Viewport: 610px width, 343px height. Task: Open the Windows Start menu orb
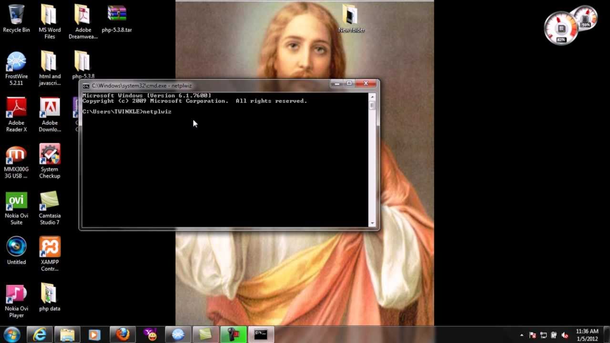tap(12, 334)
